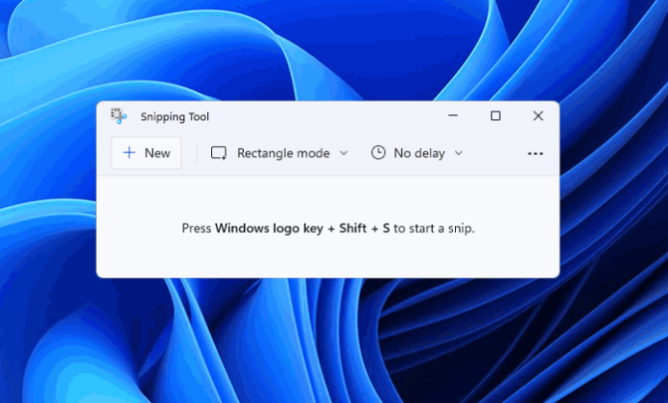Image resolution: width=668 pixels, height=403 pixels.
Task: Click the plus icon on the New button
Action: pos(130,153)
